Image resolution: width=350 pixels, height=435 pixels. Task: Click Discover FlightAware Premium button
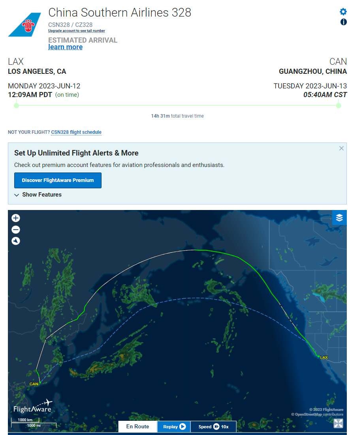tap(58, 180)
